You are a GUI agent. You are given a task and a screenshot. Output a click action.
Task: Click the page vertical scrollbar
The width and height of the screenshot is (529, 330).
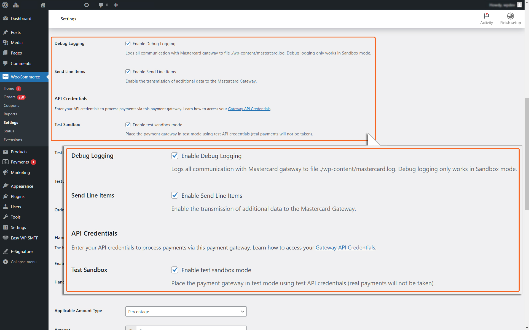(527, 154)
